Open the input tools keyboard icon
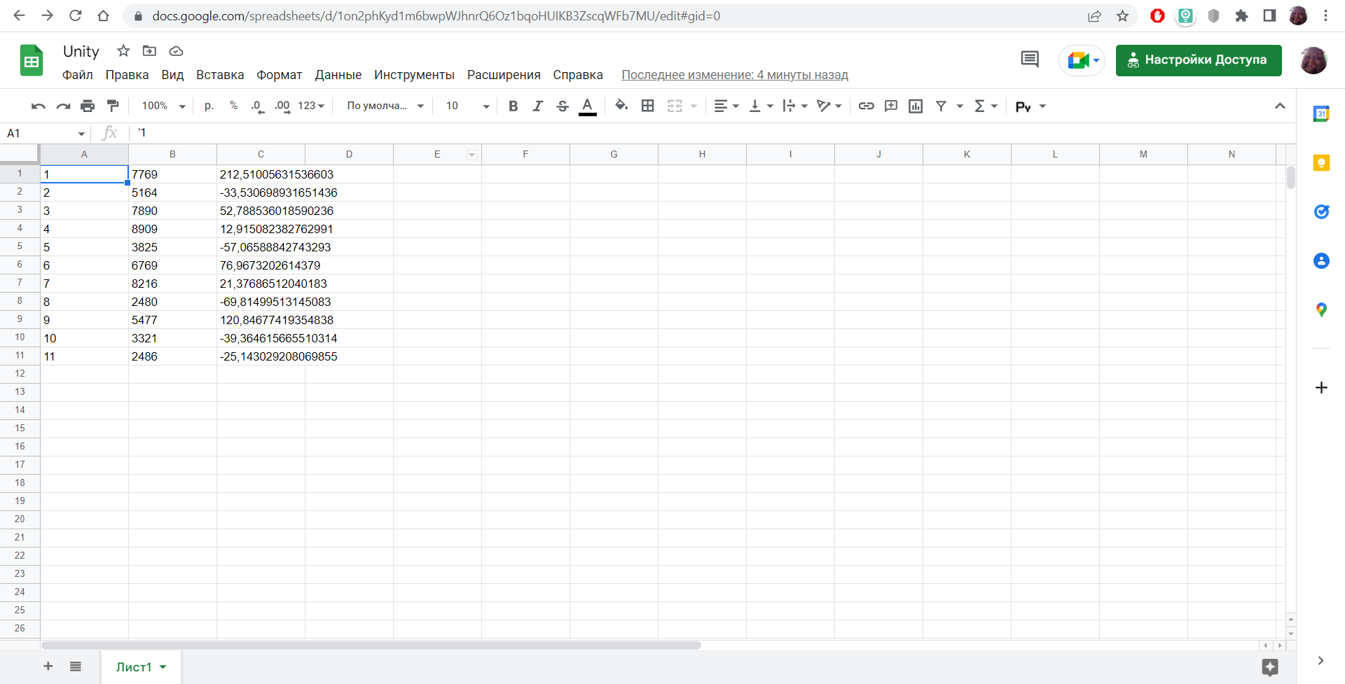 (1030, 106)
